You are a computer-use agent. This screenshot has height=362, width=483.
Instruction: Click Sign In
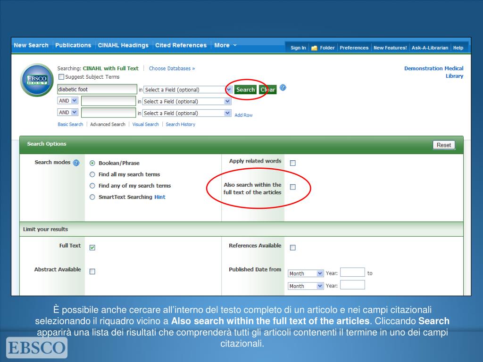point(298,48)
